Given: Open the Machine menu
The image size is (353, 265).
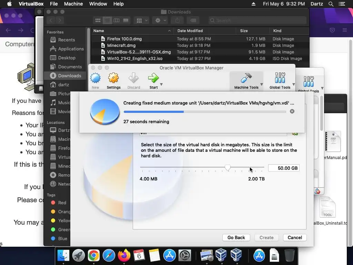Looking at the screenshot, I should pyautogui.click(x=73, y=4).
